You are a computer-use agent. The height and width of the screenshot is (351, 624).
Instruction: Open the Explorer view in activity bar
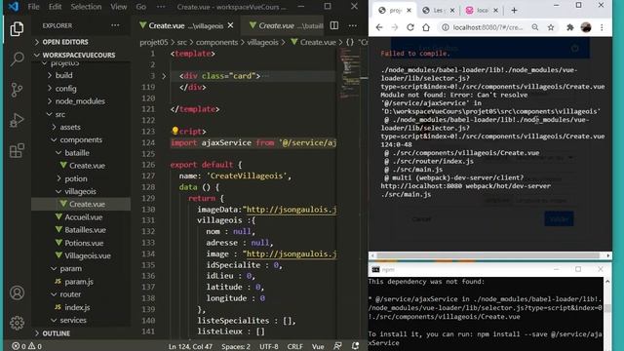pos(17,29)
